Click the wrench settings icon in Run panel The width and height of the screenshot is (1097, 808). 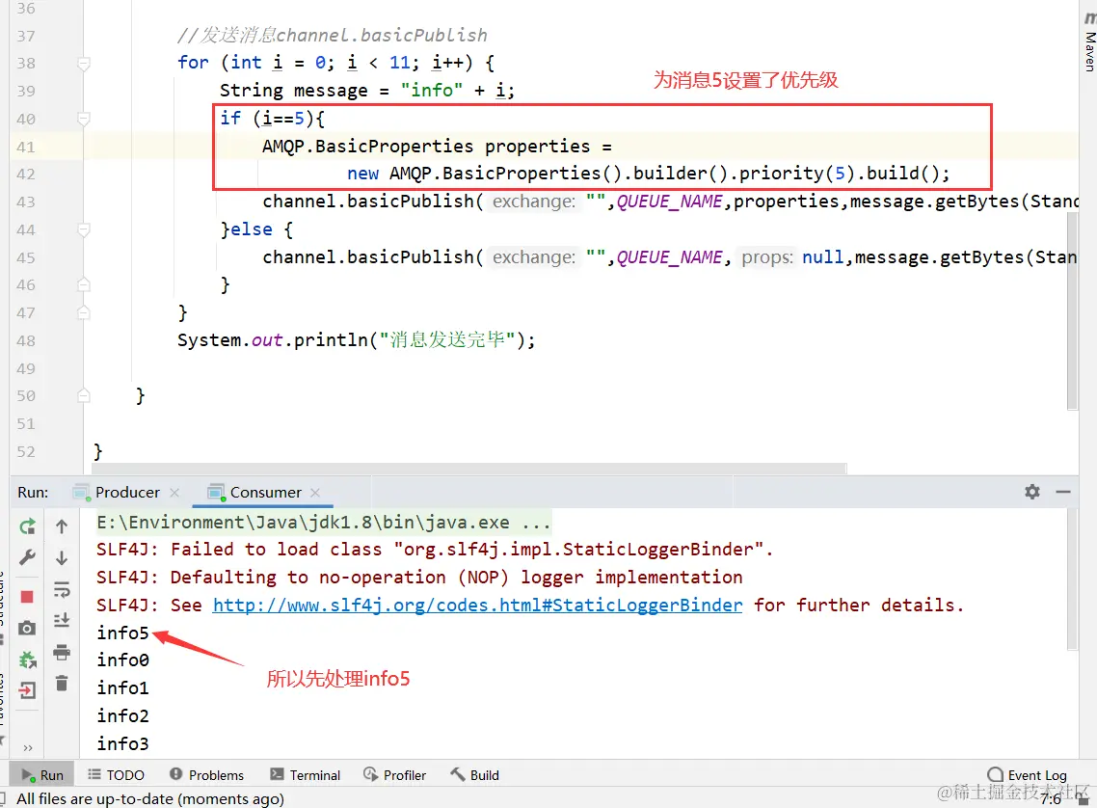point(27,557)
